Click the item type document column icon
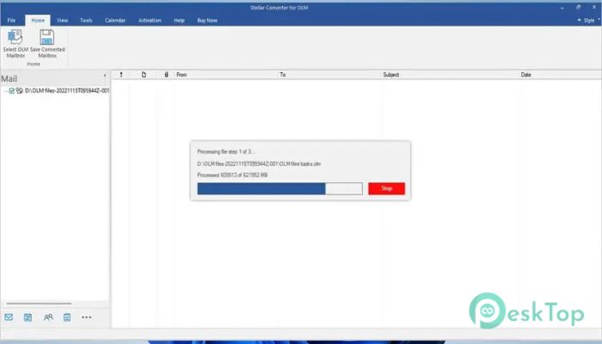 coord(144,75)
